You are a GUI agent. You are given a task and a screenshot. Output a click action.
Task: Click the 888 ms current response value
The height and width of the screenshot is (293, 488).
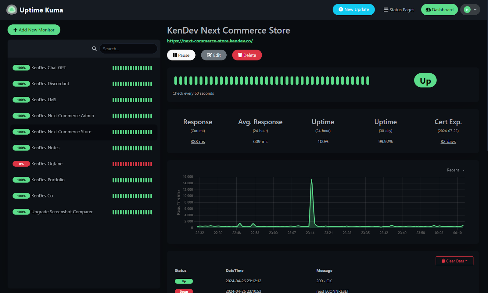click(x=198, y=142)
